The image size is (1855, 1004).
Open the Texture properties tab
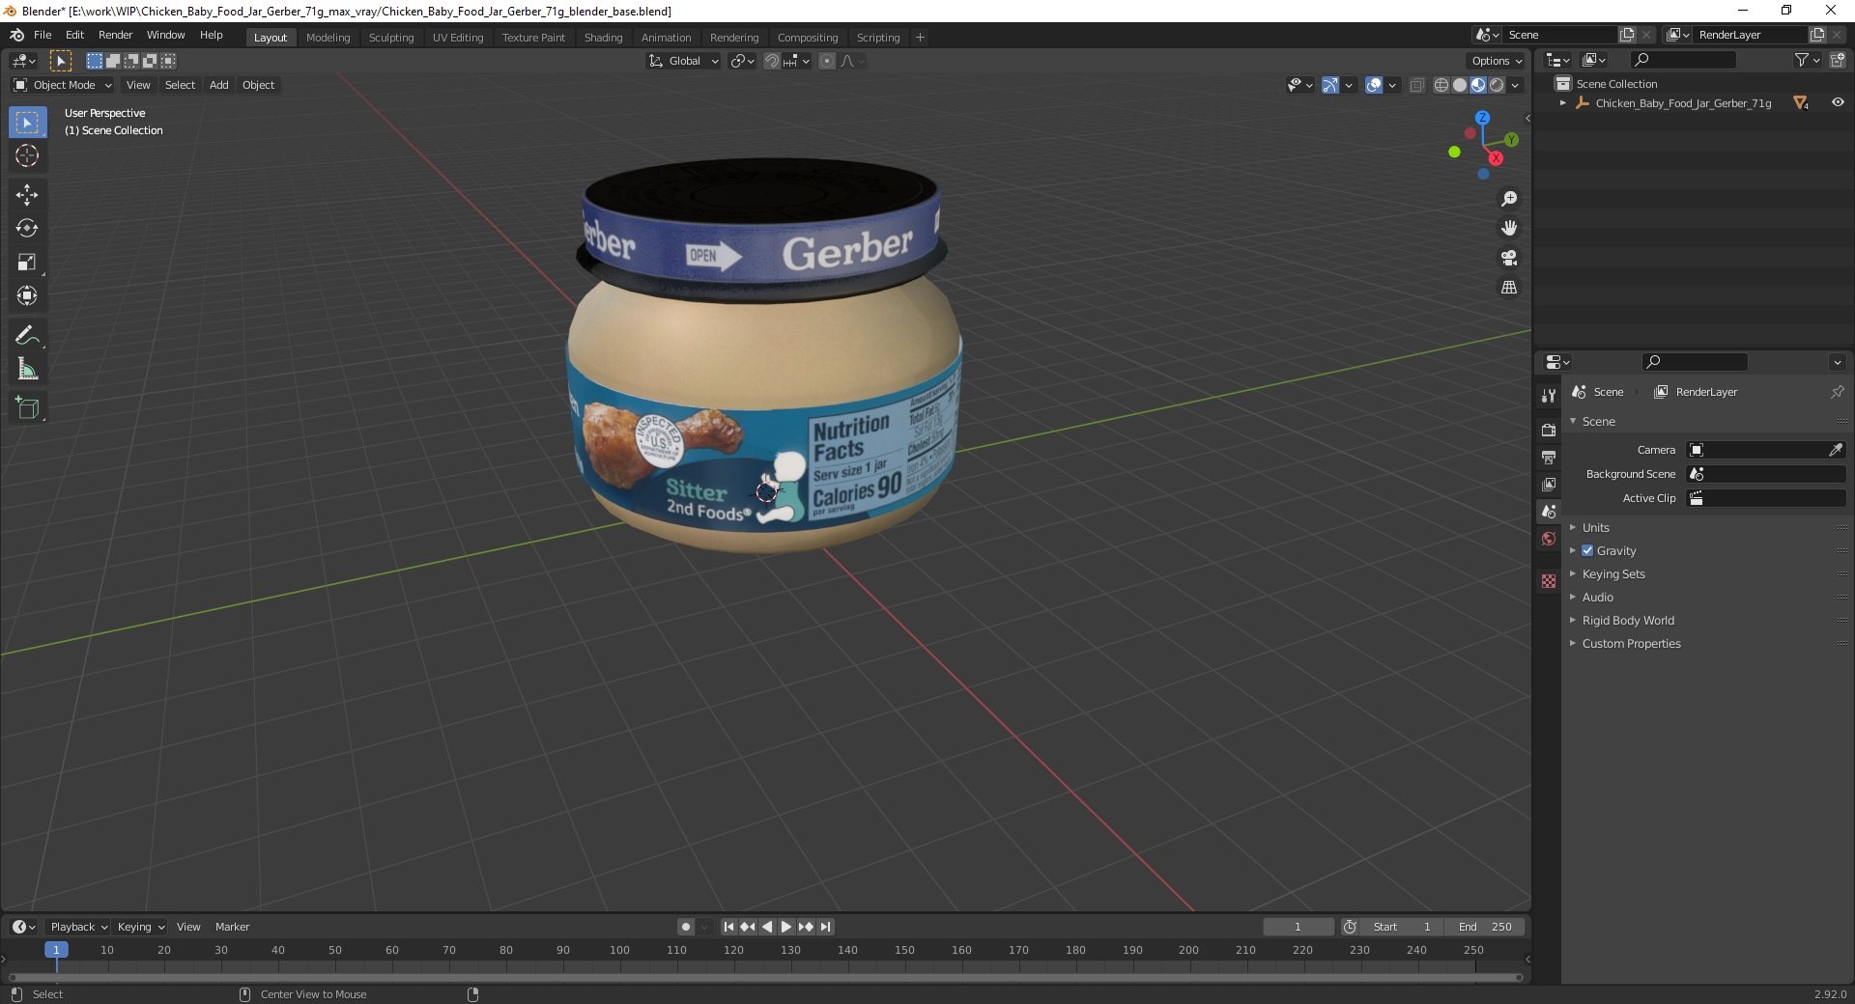(1549, 581)
